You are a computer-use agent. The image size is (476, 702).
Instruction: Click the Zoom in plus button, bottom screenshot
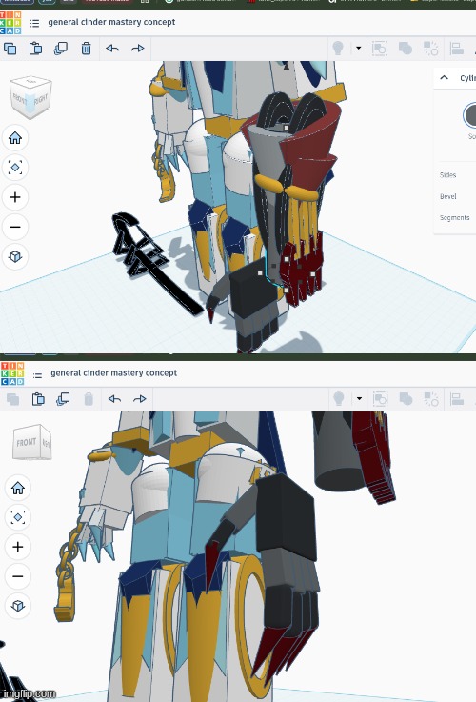pyautogui.click(x=18, y=547)
